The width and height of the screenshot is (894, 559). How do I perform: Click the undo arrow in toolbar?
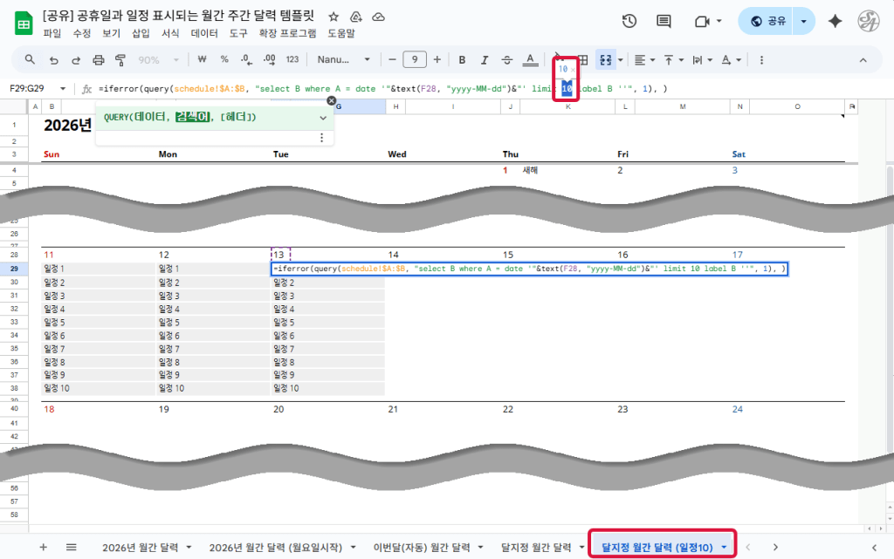[x=54, y=60]
